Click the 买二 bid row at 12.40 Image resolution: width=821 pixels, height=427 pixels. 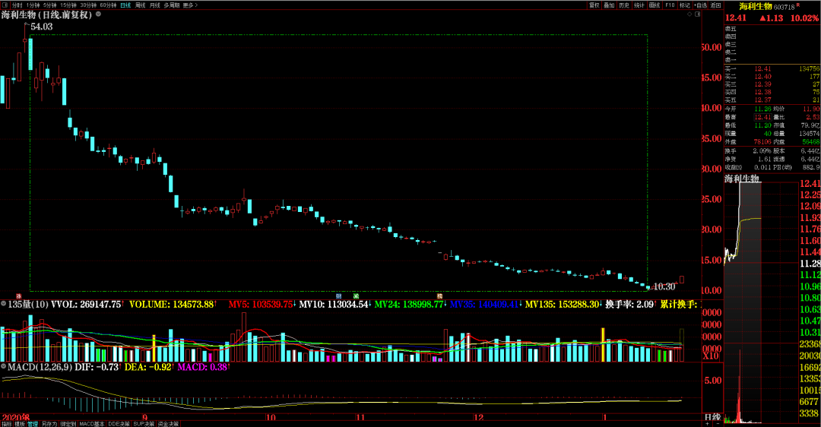[x=772, y=77]
